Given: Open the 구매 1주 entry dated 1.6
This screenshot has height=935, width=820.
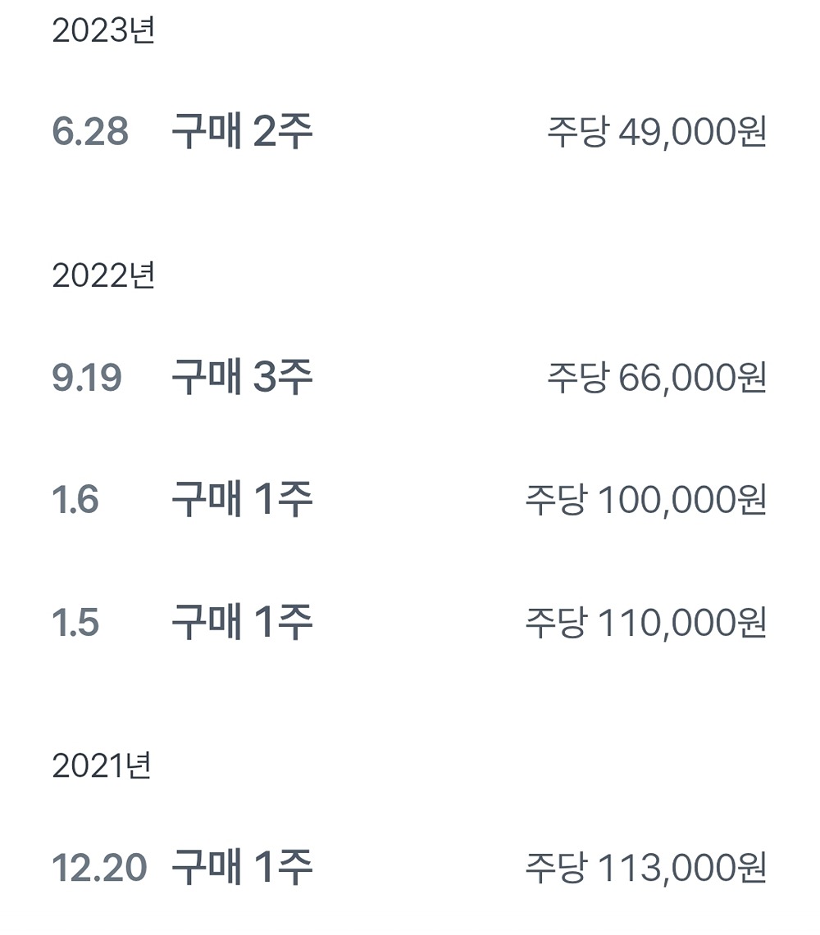Looking at the screenshot, I should click(x=242, y=500).
